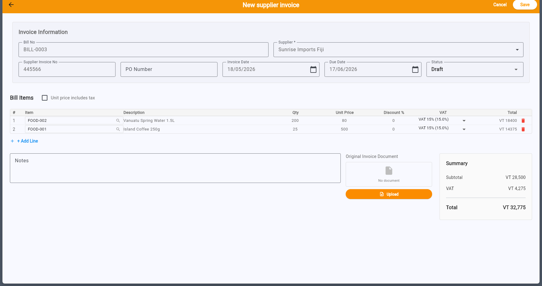Click the Description column header
This screenshot has width=542, height=286.
tap(134, 113)
